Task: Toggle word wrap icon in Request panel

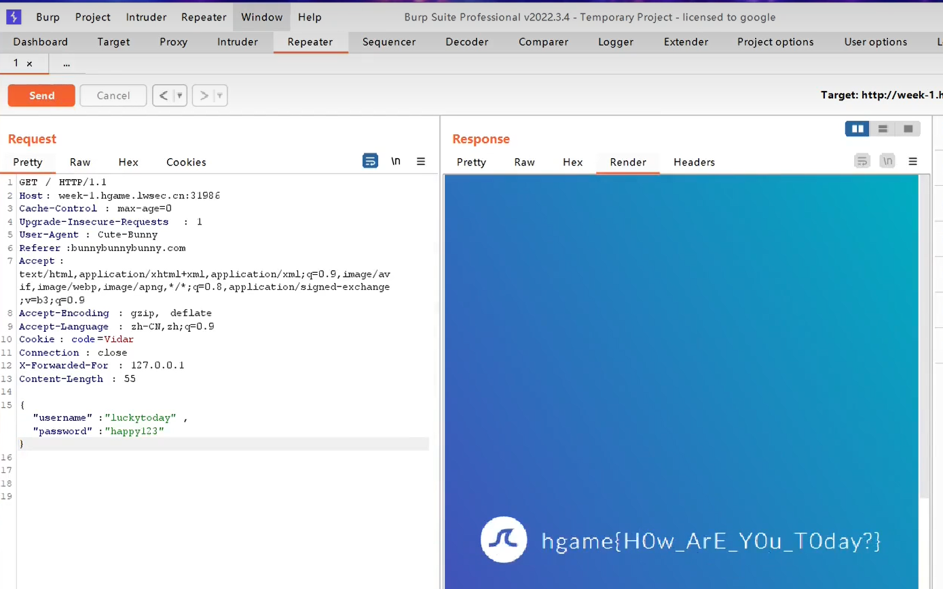Action: (x=370, y=161)
